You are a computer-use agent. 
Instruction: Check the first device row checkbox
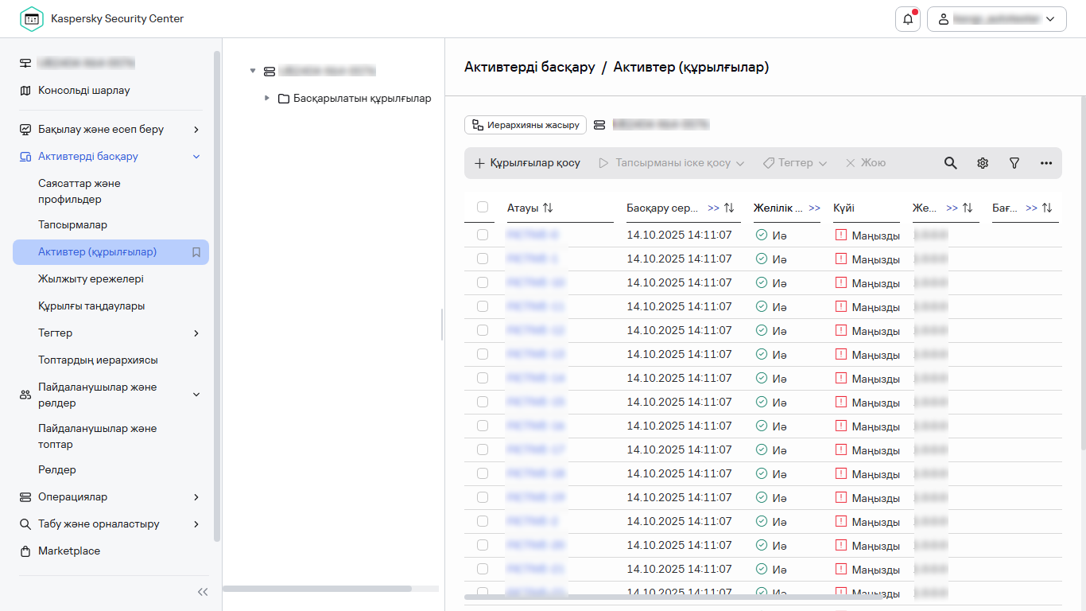[x=483, y=235]
